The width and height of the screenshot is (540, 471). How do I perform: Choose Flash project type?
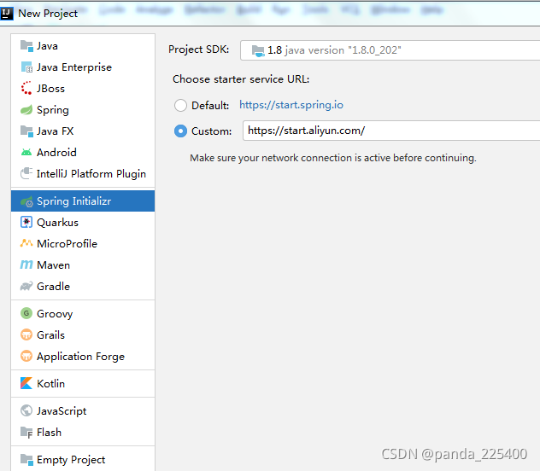coord(49,433)
